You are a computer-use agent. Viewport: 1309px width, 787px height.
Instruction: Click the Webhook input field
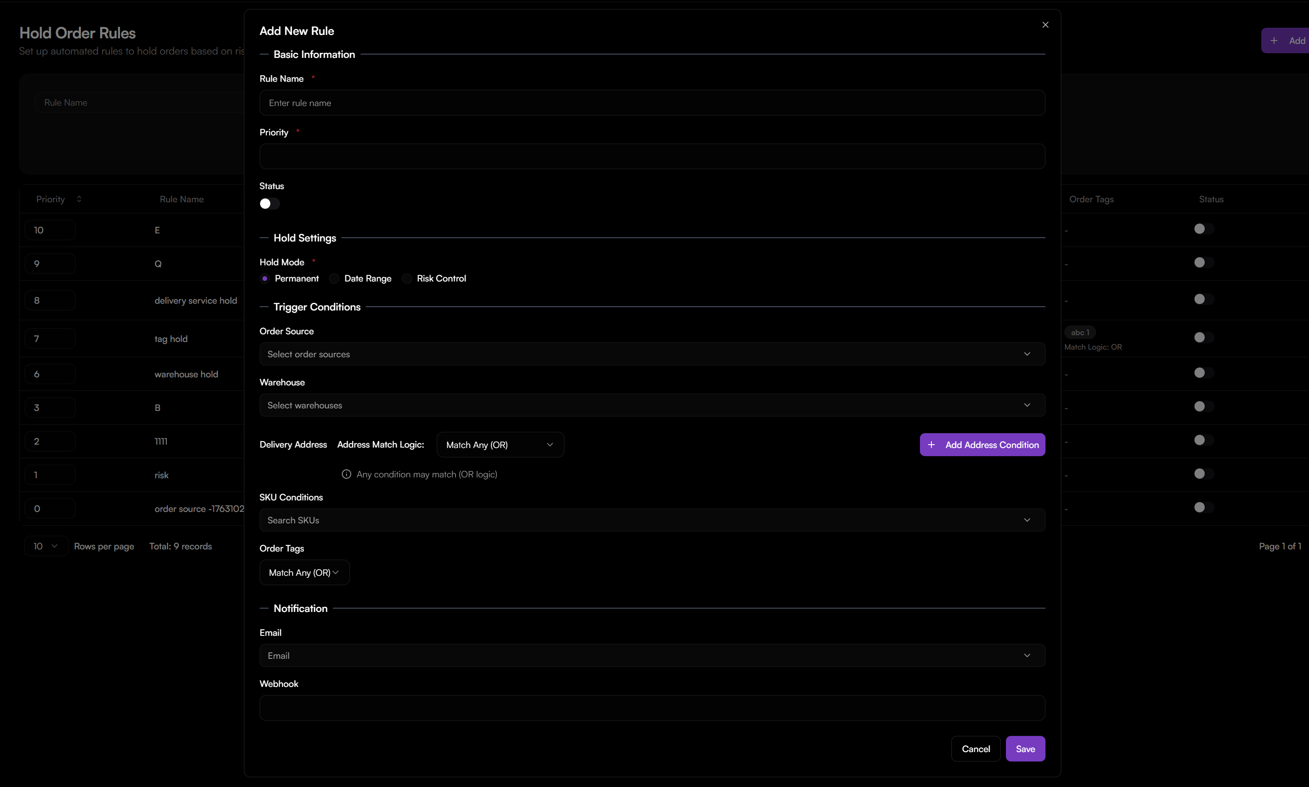pos(652,708)
